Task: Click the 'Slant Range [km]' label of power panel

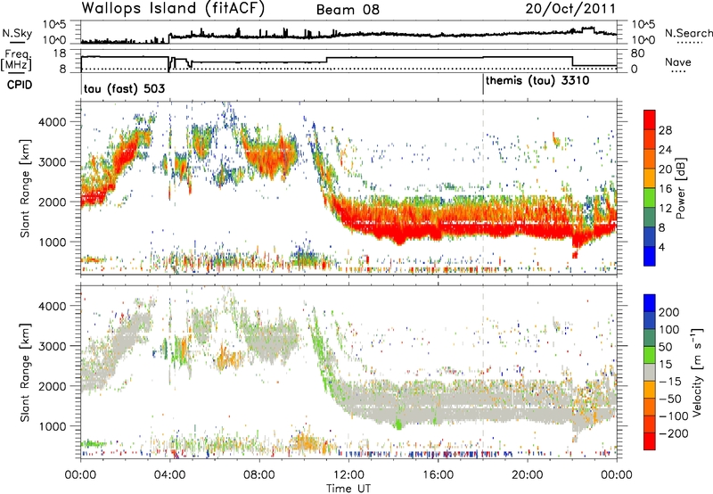Action: [25, 189]
